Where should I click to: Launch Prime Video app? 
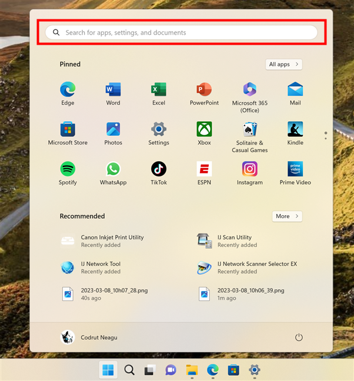tap(295, 173)
